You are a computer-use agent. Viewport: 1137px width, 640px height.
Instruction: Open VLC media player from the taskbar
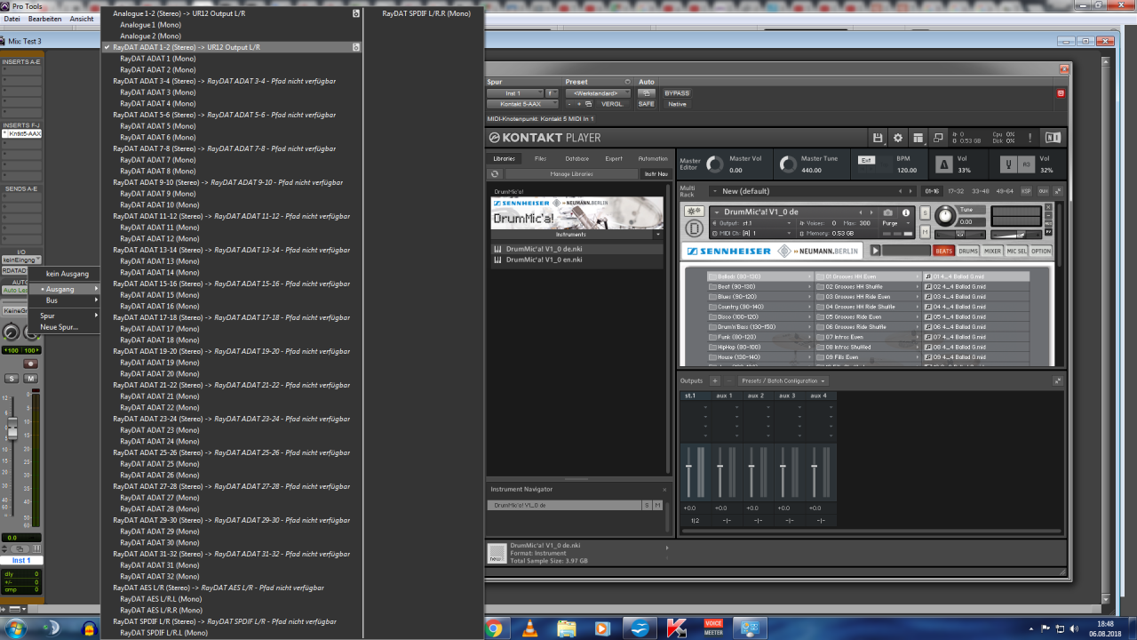(x=530, y=628)
